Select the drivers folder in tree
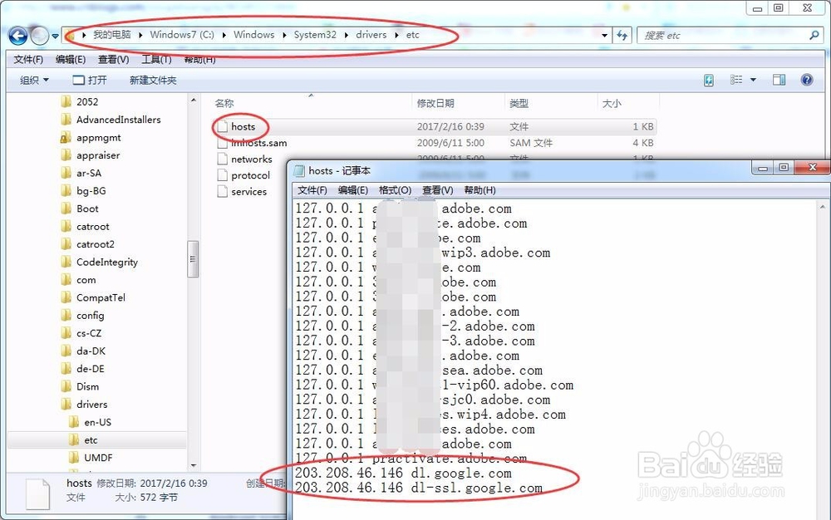The image size is (831, 520). pyautogui.click(x=91, y=405)
